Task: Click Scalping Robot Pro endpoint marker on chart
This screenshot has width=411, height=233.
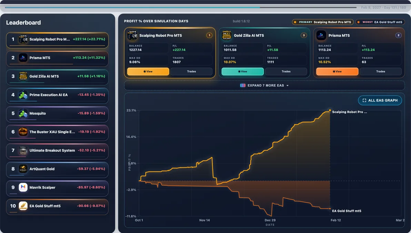Action: 330,110
